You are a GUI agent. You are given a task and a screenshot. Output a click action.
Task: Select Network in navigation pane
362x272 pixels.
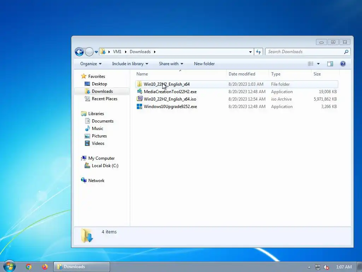(96, 180)
